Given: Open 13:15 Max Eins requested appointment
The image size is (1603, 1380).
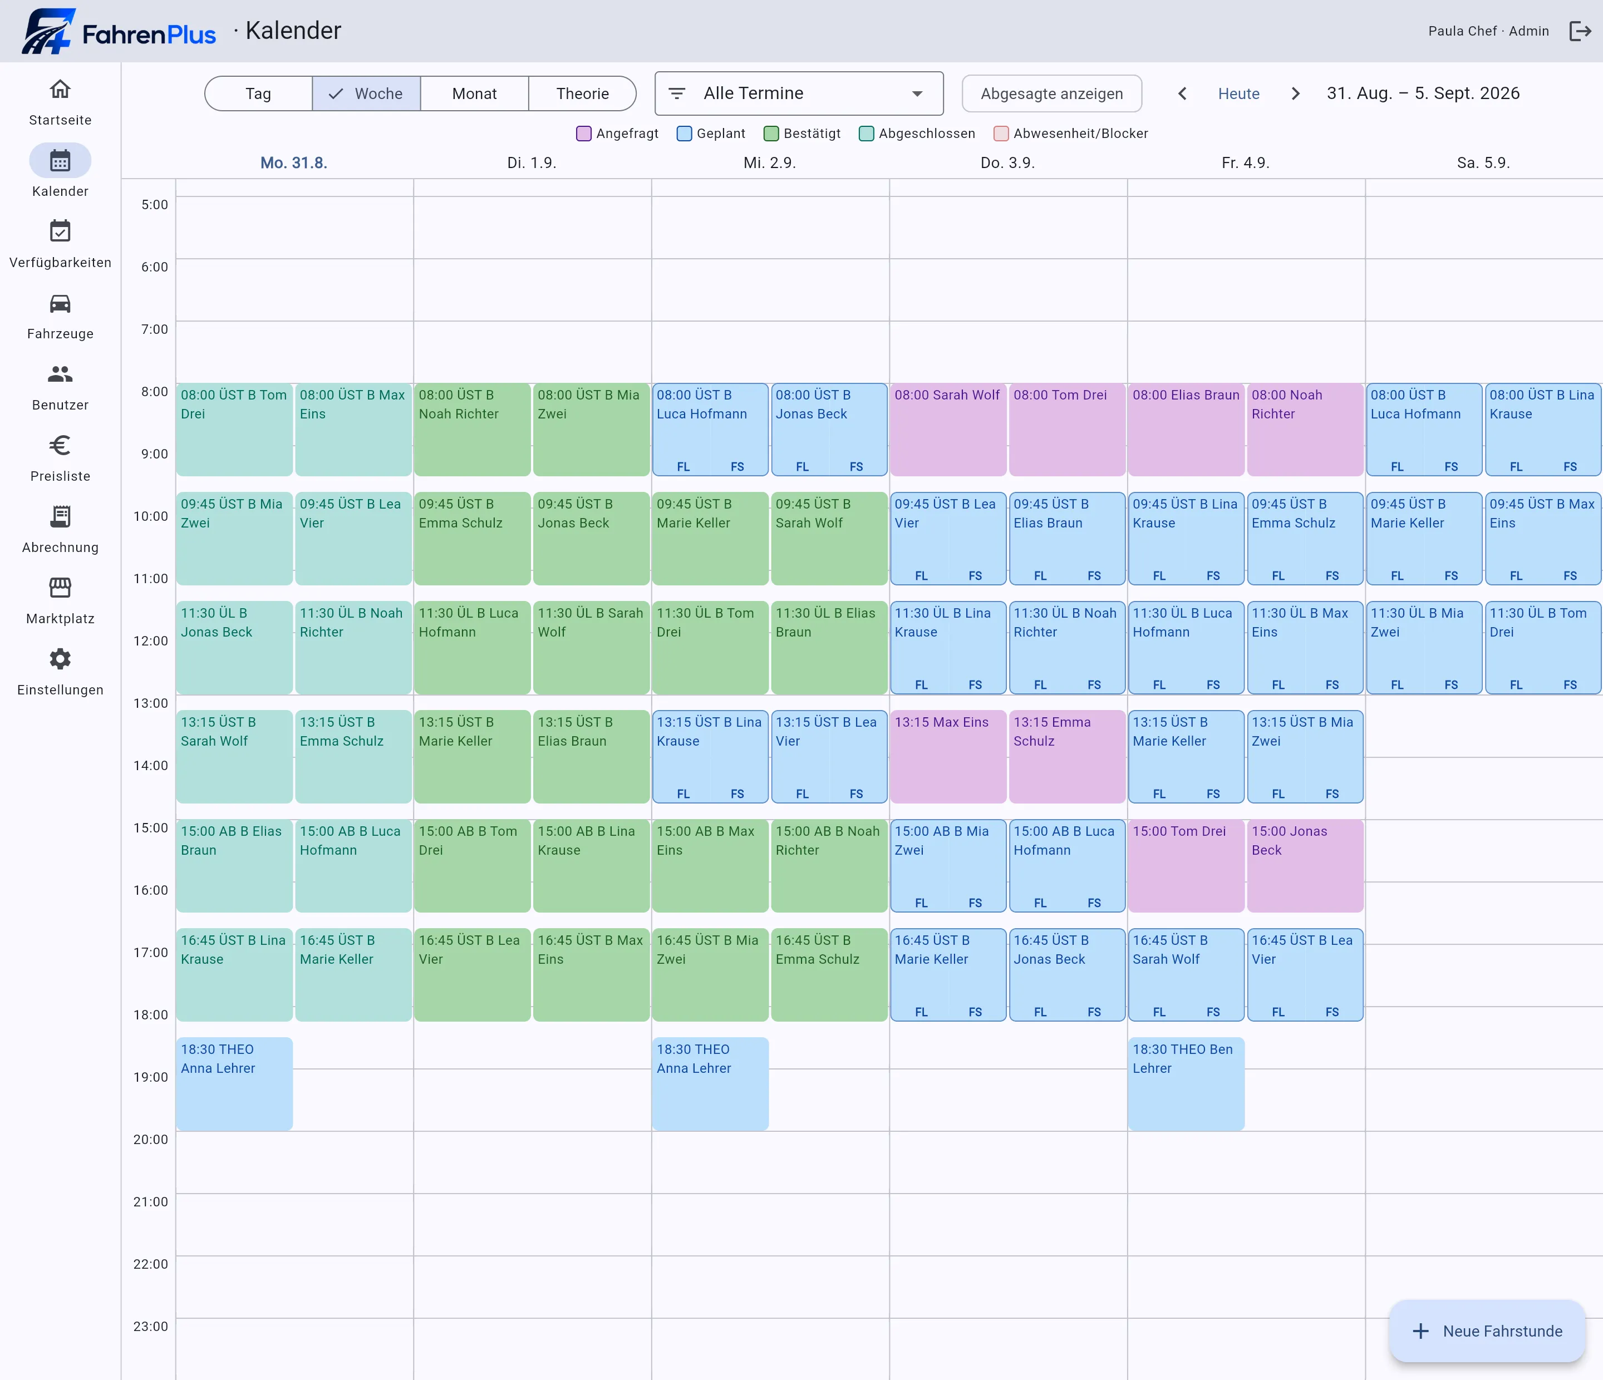Looking at the screenshot, I should (948, 757).
